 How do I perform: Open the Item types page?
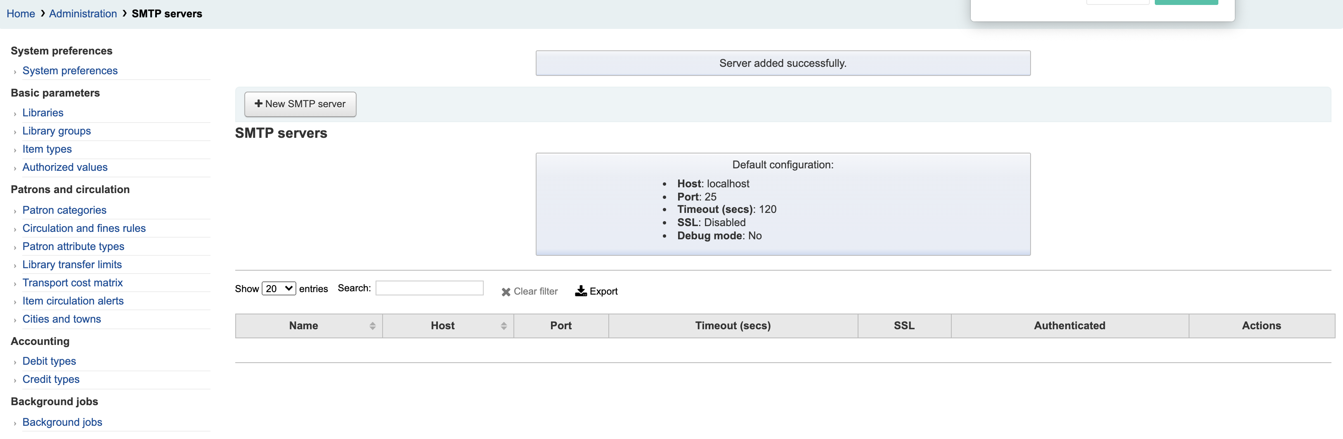click(47, 149)
